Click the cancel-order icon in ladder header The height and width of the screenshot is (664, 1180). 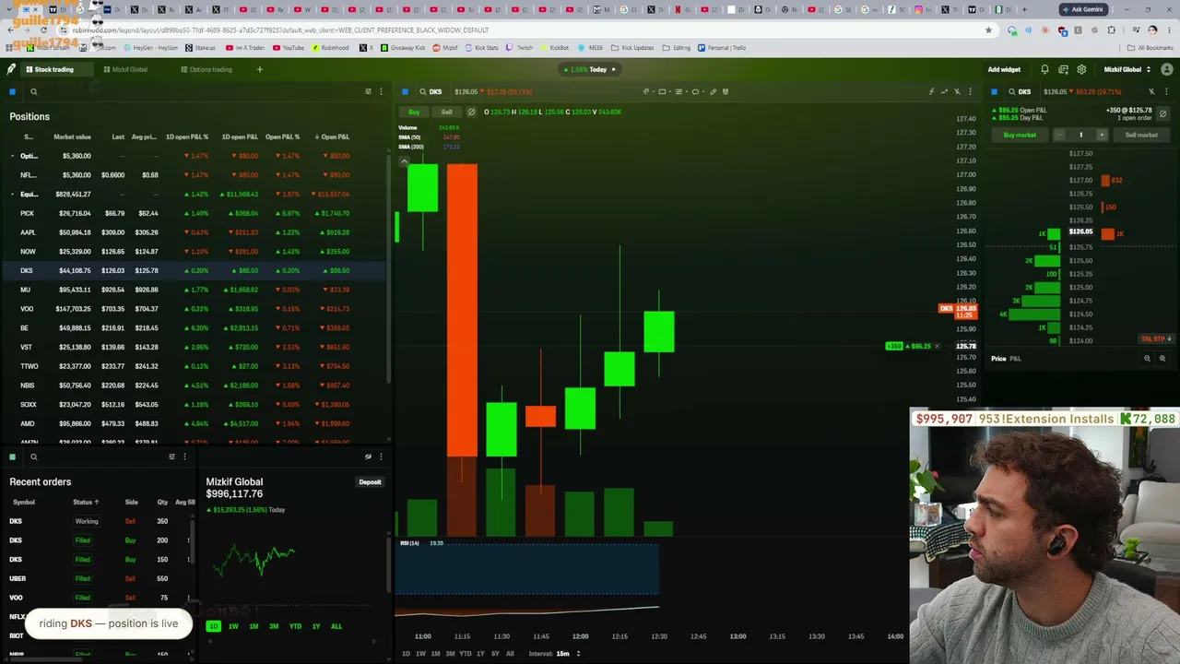[1163, 113]
